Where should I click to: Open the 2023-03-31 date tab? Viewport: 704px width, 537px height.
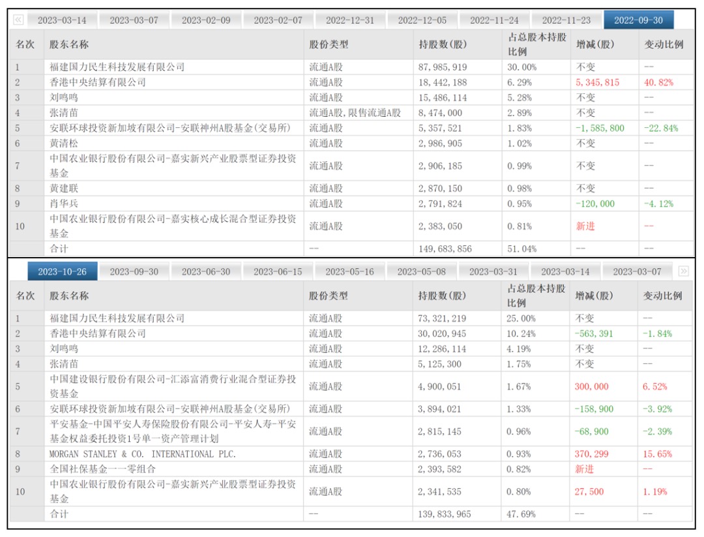point(493,272)
